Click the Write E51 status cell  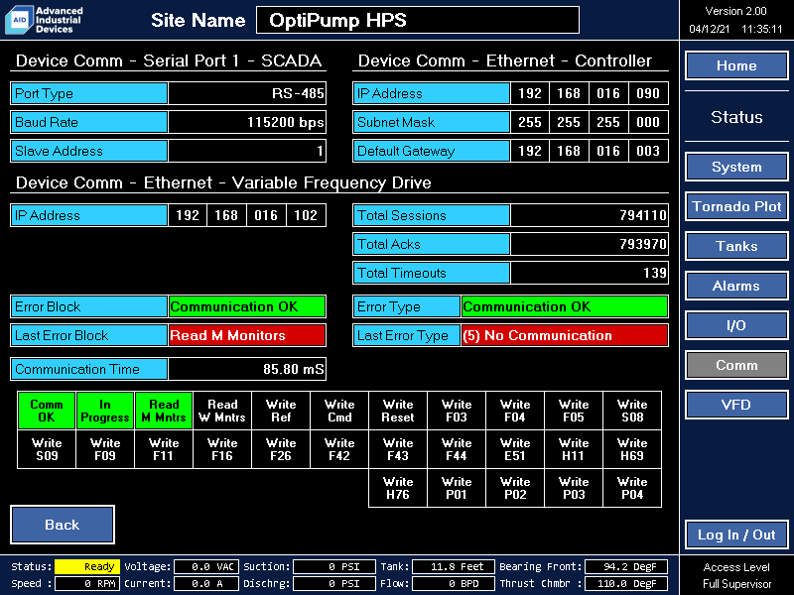pos(515,449)
